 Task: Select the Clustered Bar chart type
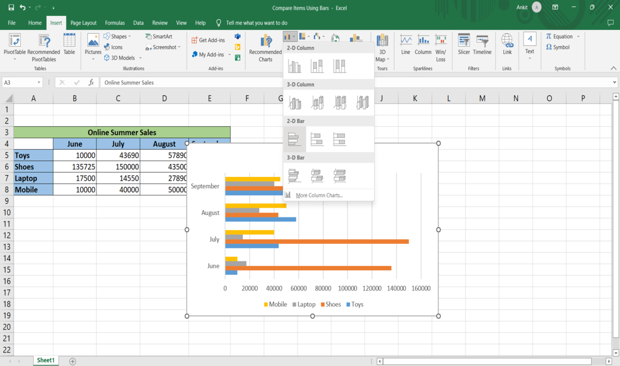click(294, 139)
